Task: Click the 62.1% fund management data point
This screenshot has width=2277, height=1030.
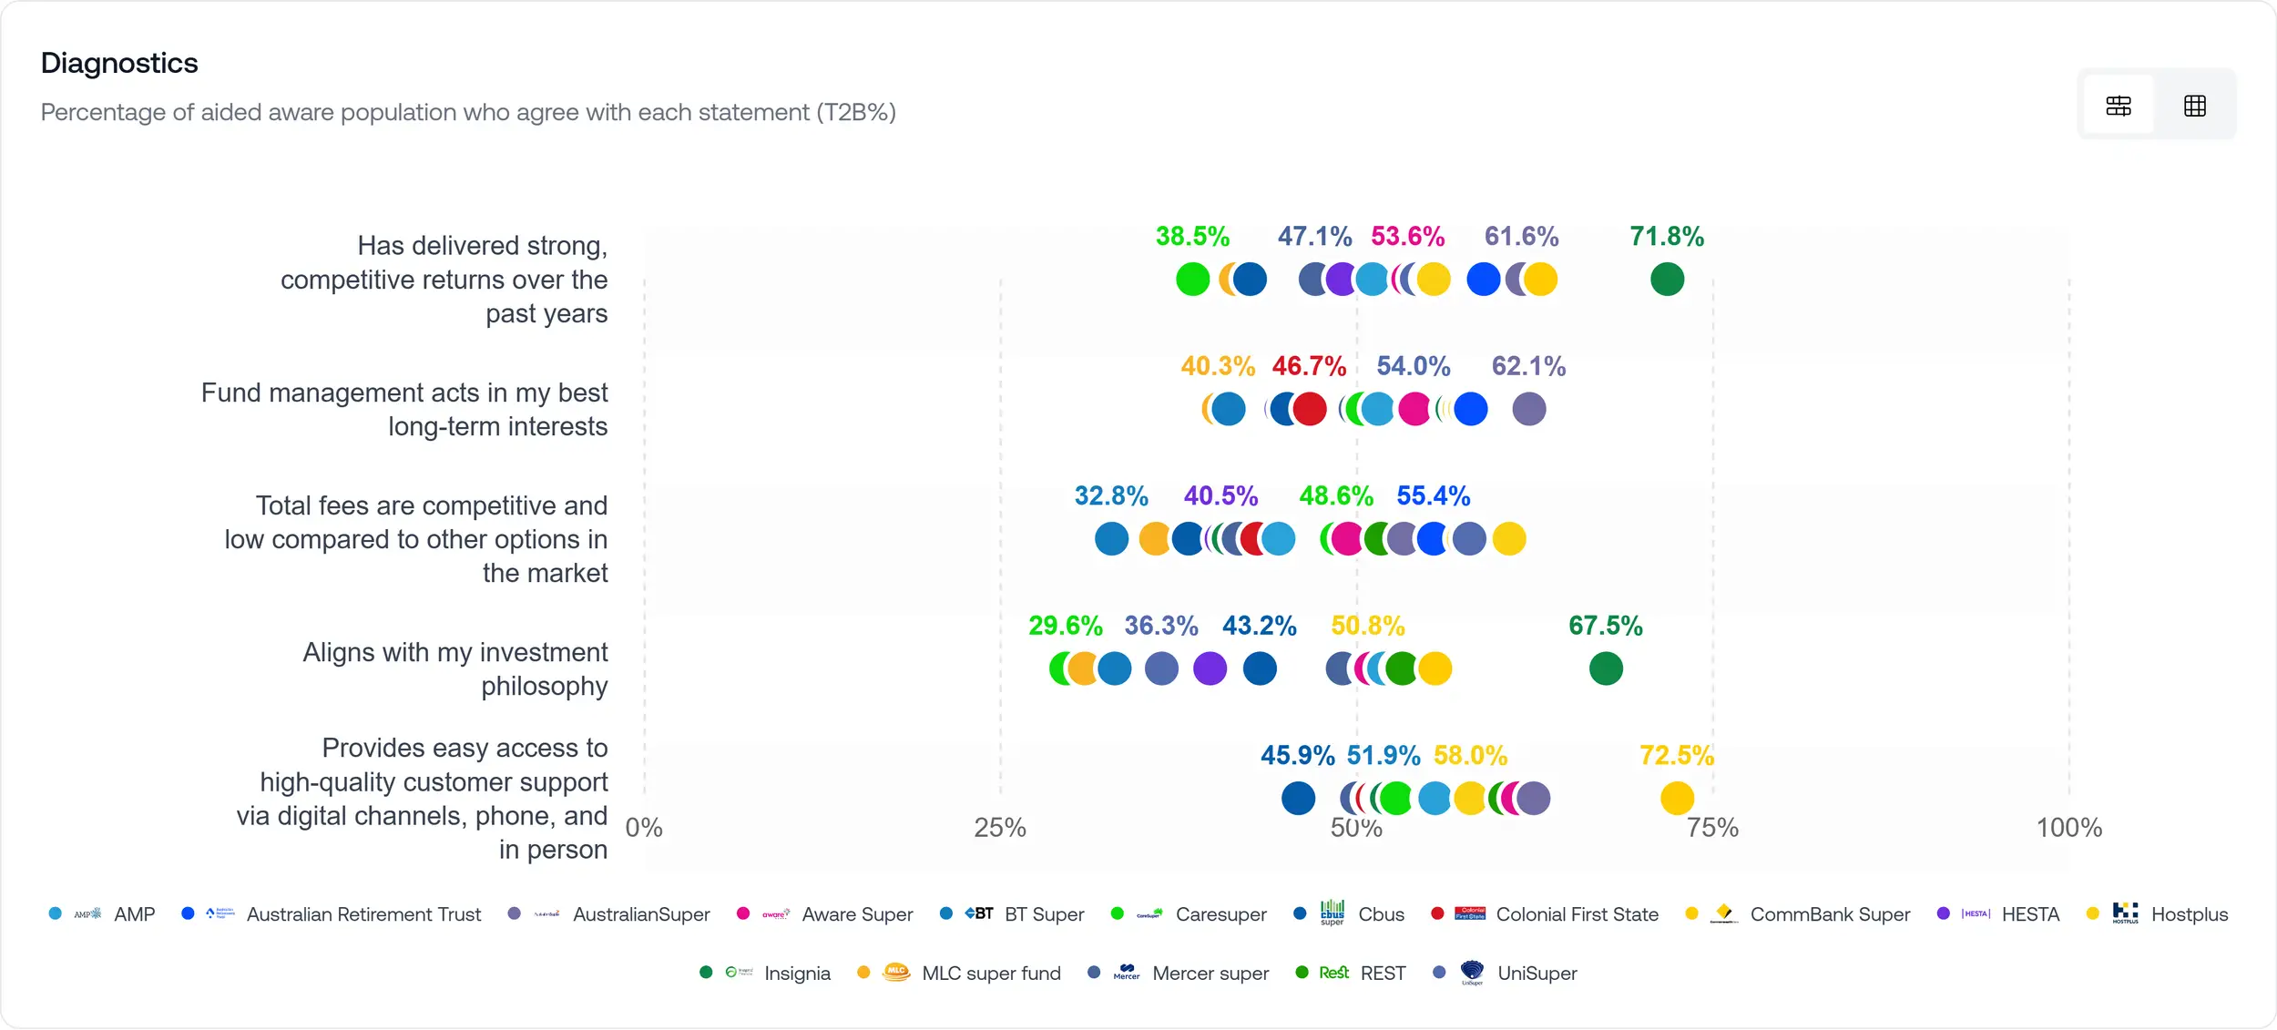Action: click(1529, 409)
